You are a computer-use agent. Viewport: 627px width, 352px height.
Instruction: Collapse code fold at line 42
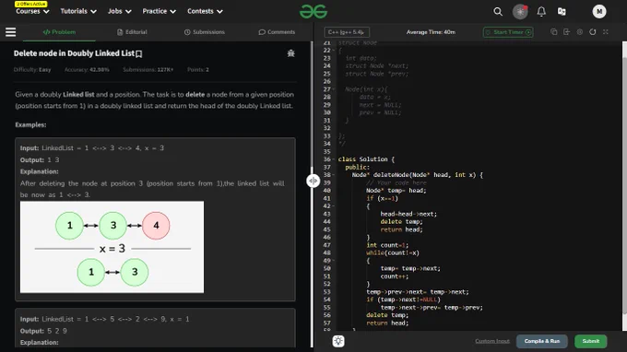point(334,206)
